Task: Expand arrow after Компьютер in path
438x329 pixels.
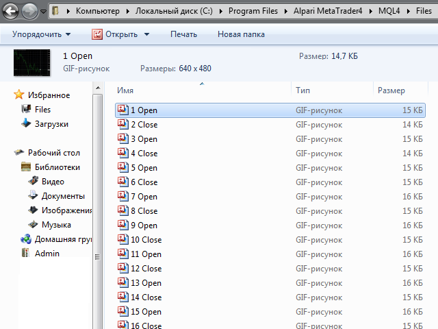Action: tap(128, 11)
